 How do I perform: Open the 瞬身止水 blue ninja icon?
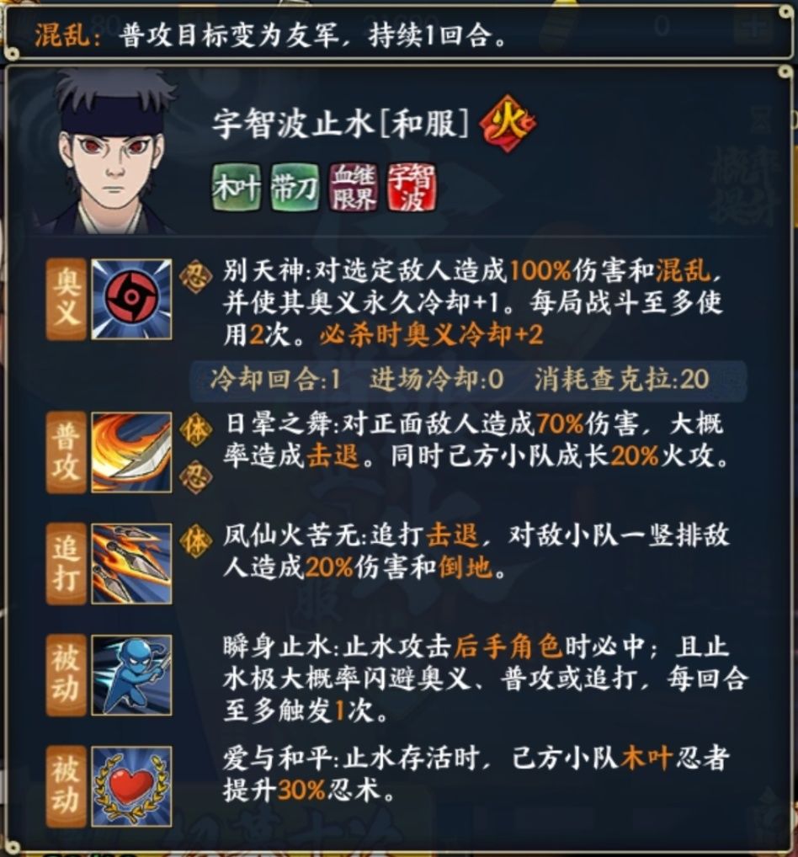(131, 675)
